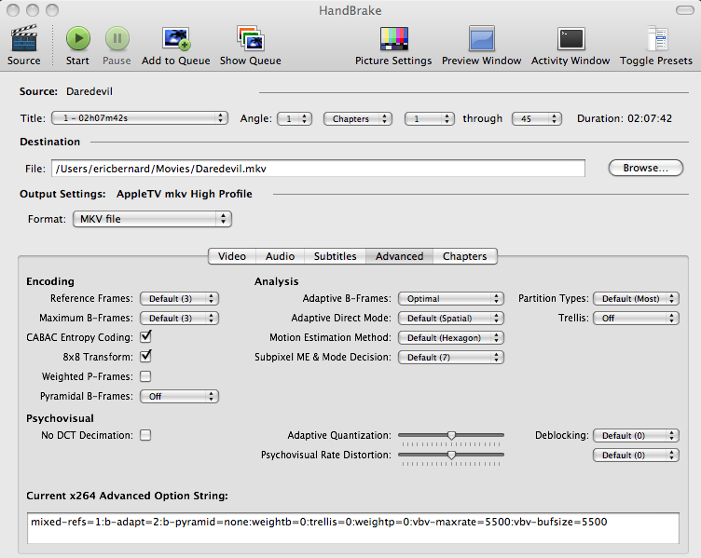This screenshot has height=558, width=701.
Task: Switch to the Audio tab
Action: click(280, 256)
